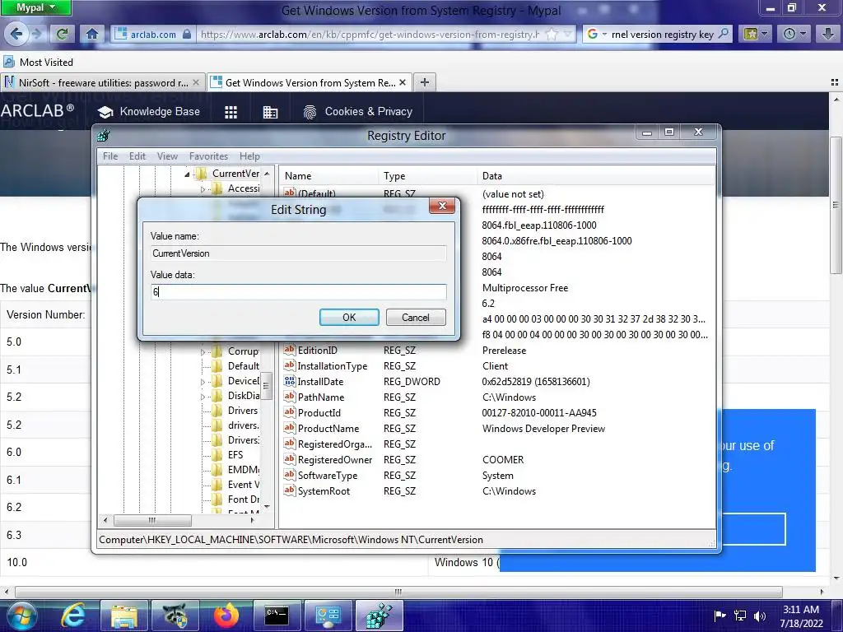Open the ARCLAB Knowledge Base link
Screen dimensions: 843x632
[x=149, y=112]
